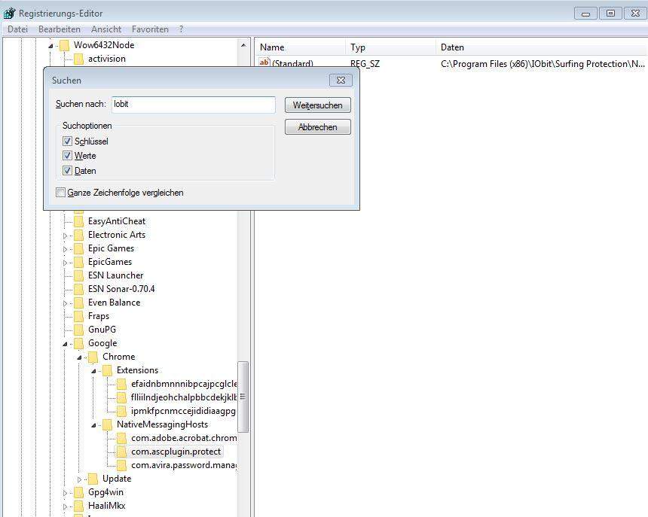Enable Ganze Zeichenfolge vergleichen checkbox
The image size is (648, 517).
(x=61, y=193)
